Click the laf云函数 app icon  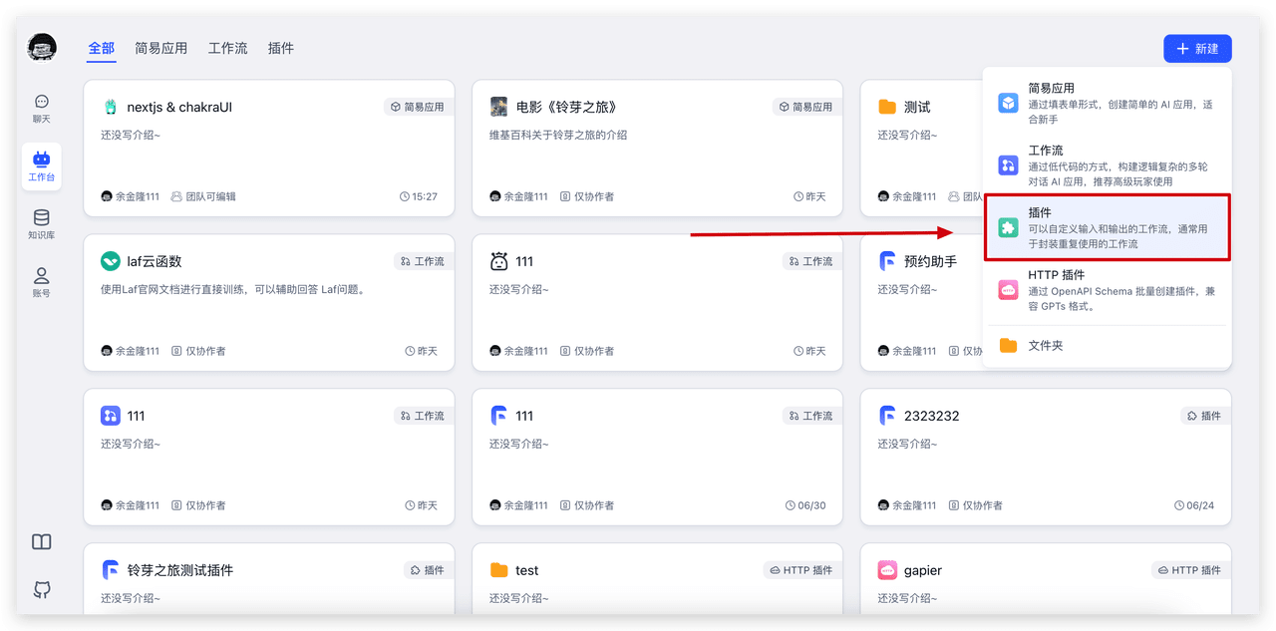tap(111, 261)
